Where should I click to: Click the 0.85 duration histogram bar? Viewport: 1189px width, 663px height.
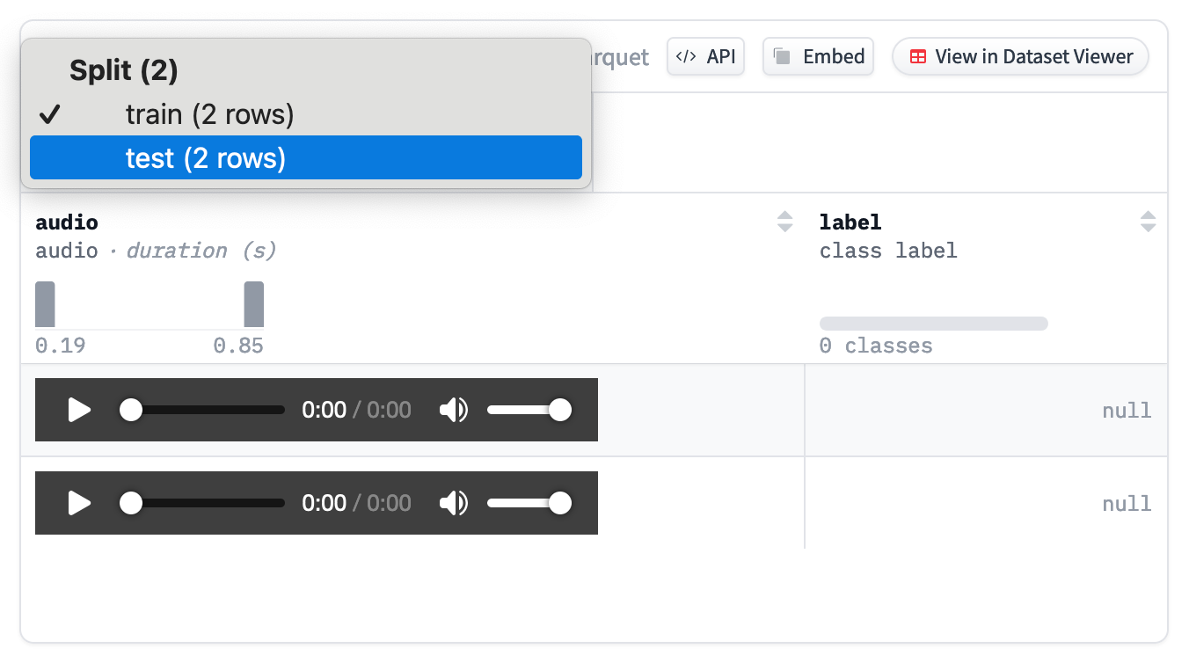tap(254, 305)
